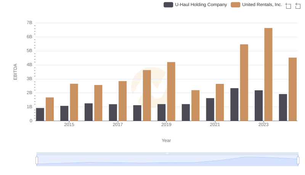This screenshot has height=175, width=305.
Task: Click the data zoom slider preview area
Action: [x=167, y=161]
